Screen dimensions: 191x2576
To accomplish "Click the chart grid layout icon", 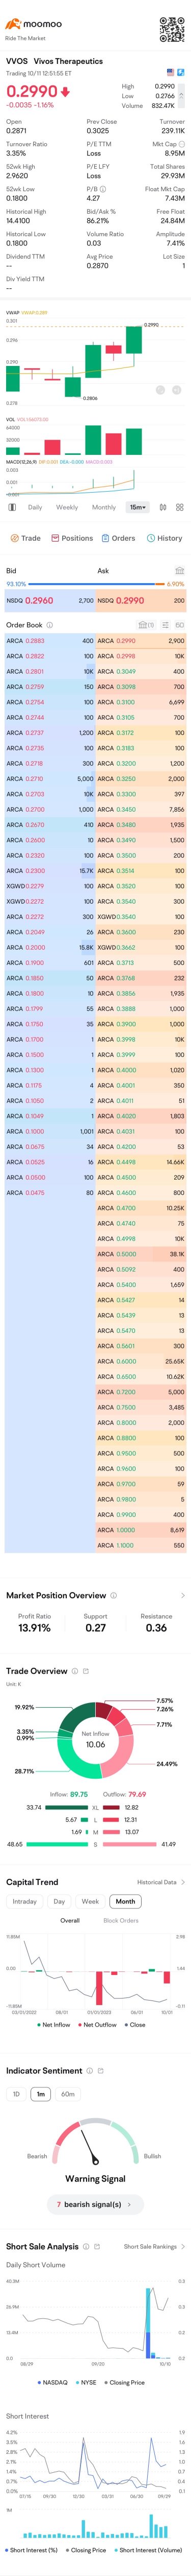I will click(x=179, y=507).
